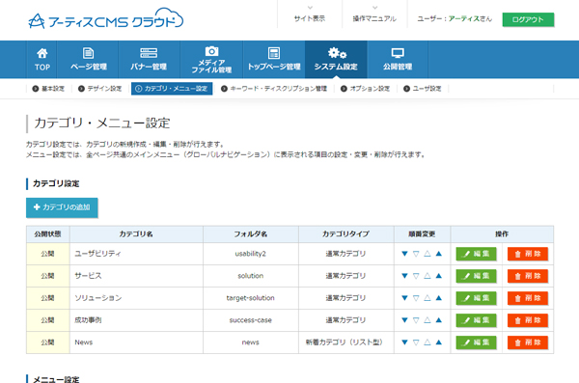The width and height of the screenshot is (579, 383).
Task: Click the target-solution folder name cell
Action: (251, 298)
